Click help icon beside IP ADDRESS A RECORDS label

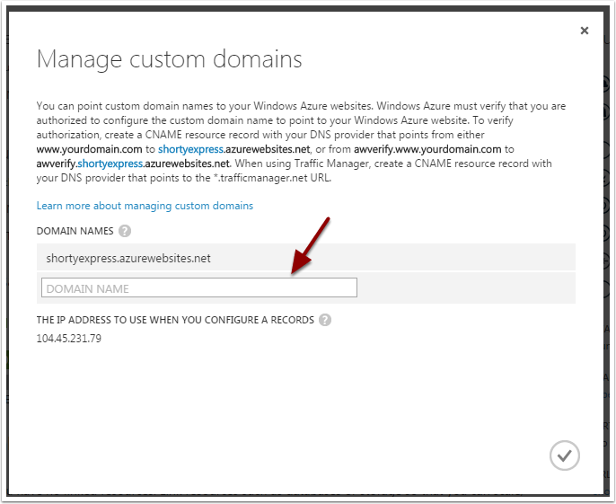point(325,320)
